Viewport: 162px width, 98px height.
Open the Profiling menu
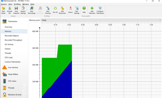coord(17,4)
